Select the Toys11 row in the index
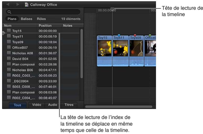The width and height of the screenshot is (203, 134). (x=41, y=36)
